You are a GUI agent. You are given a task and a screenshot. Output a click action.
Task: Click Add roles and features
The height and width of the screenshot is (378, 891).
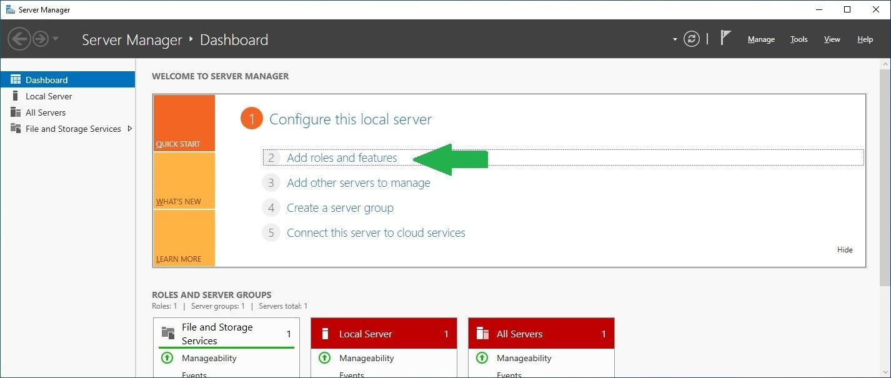tap(342, 158)
